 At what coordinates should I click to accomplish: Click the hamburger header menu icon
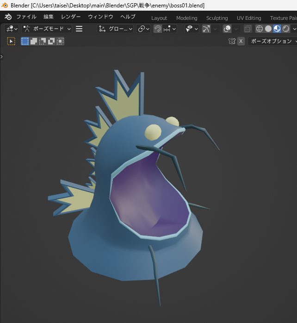click(79, 29)
